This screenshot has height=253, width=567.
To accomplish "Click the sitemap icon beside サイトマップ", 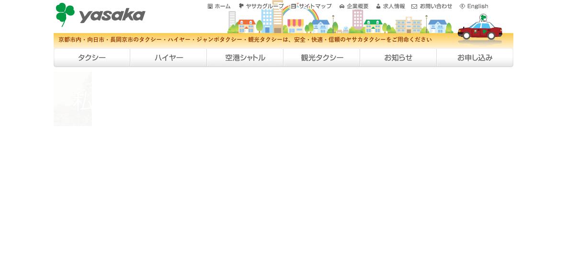I will point(293,6).
